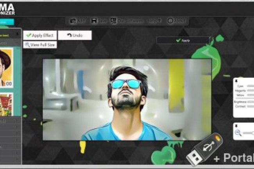Click the Undo button
The width and height of the screenshot is (254, 169).
pyautogui.click(x=75, y=35)
